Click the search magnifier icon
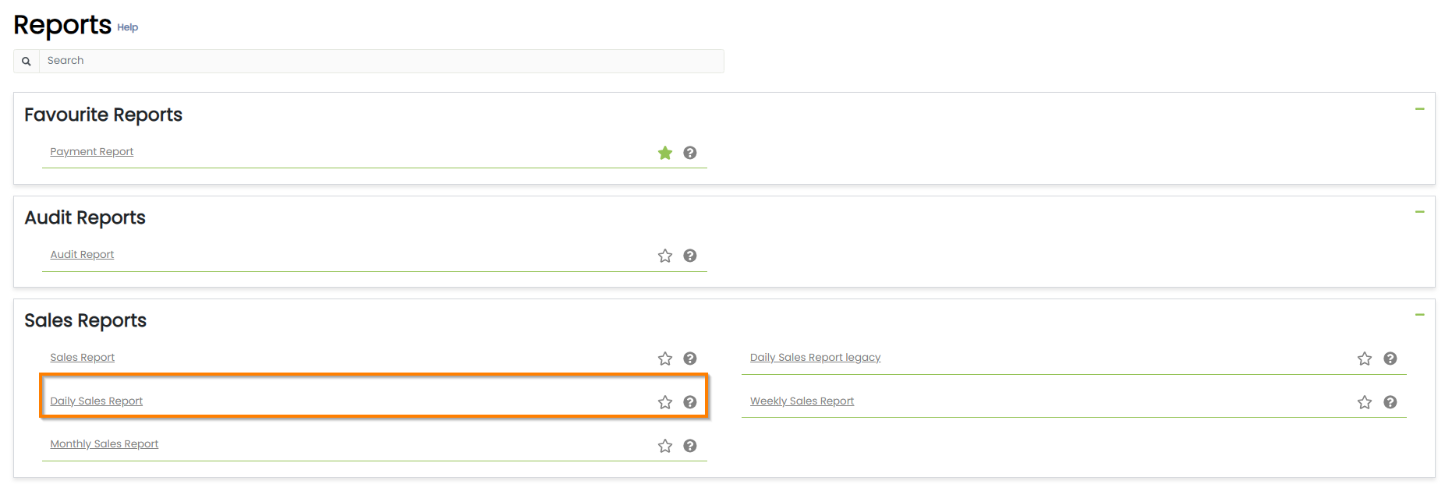Image resolution: width=1445 pixels, height=484 pixels. 27,61
